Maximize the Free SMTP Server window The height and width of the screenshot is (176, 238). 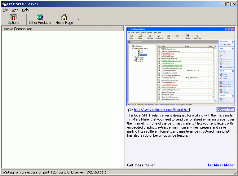[x=228, y=4]
